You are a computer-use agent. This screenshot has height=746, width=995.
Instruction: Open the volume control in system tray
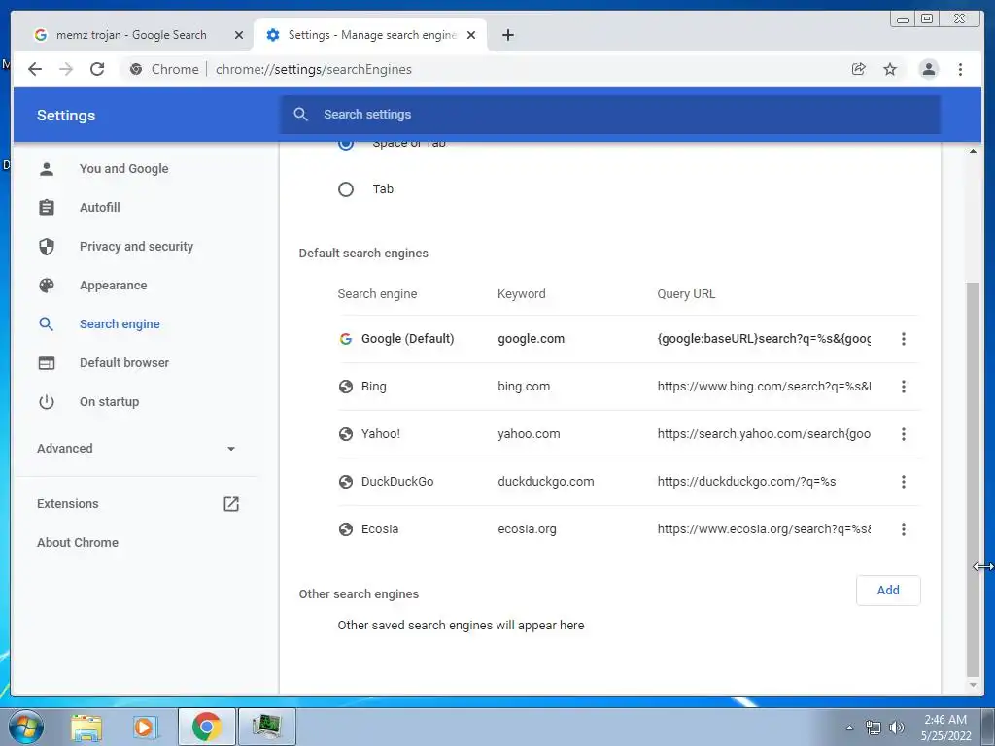(896, 728)
